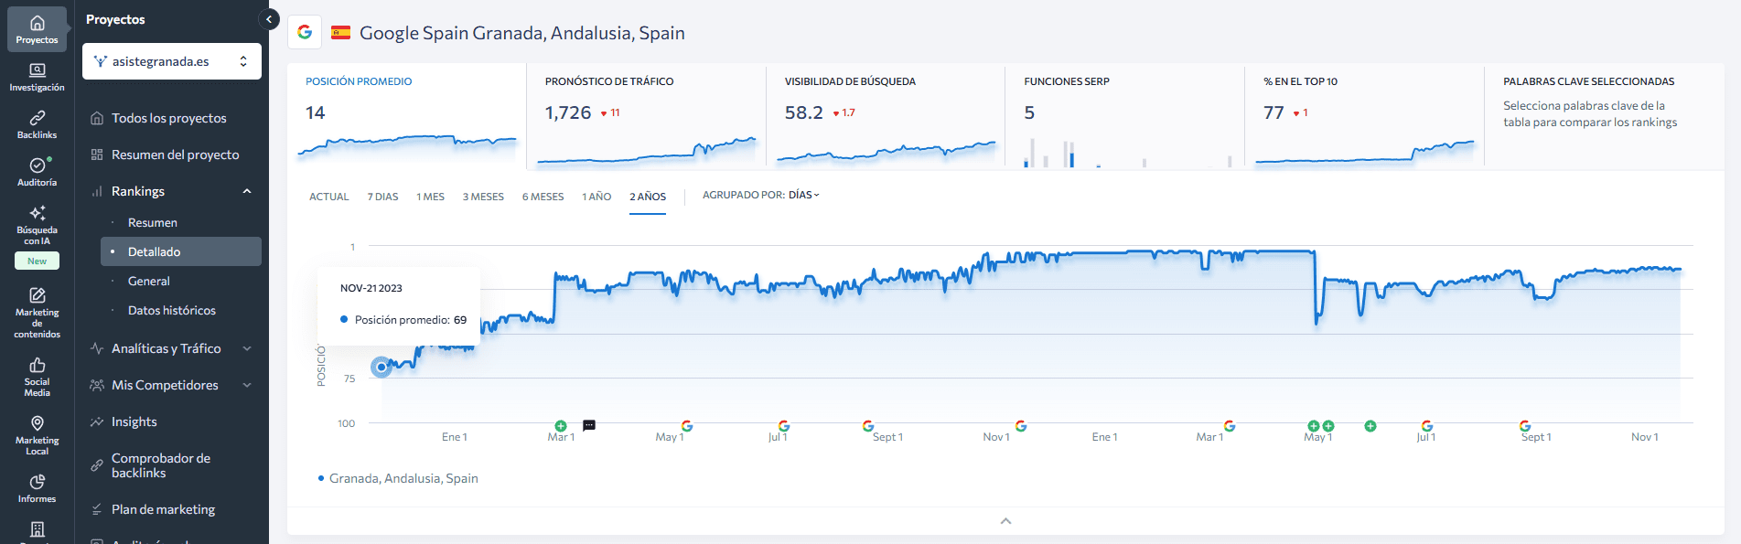Image resolution: width=1741 pixels, height=544 pixels.
Task: Expand the Mis Competidores menu
Action: (x=171, y=385)
